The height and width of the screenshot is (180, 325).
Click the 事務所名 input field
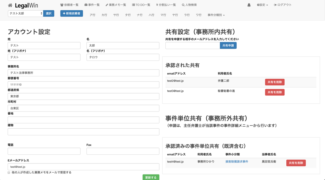pyautogui.click(x=84, y=73)
